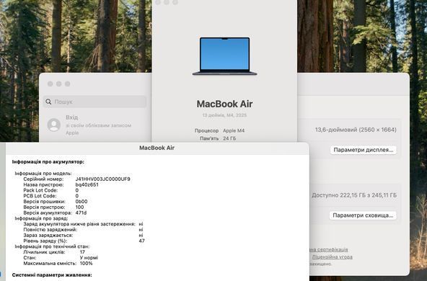Click Інформація про технічний стан subheading
This screenshot has height=281, width=427.
[52, 246]
